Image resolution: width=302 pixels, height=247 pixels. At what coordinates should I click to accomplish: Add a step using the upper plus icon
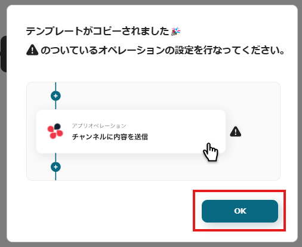56,96
